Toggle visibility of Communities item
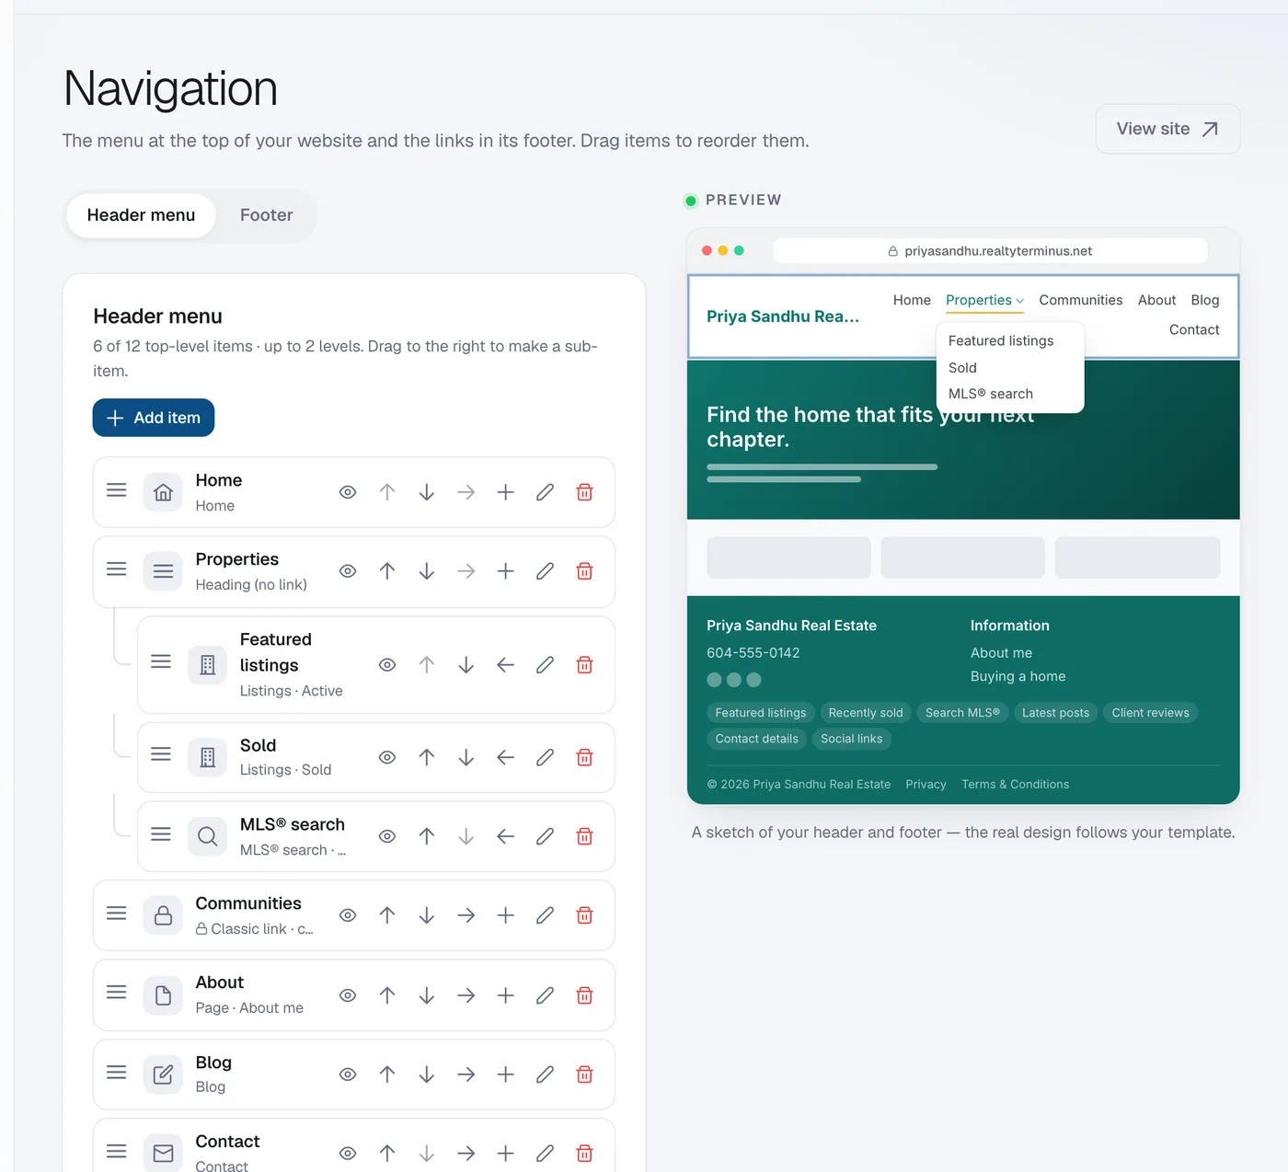Viewport: 1288px width, 1172px height. [x=347, y=915]
